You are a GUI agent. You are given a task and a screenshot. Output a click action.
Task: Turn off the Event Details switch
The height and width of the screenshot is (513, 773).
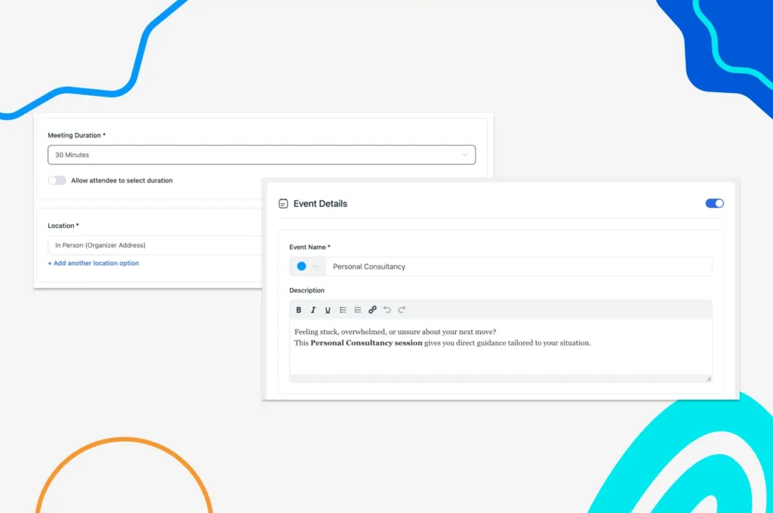coord(714,204)
